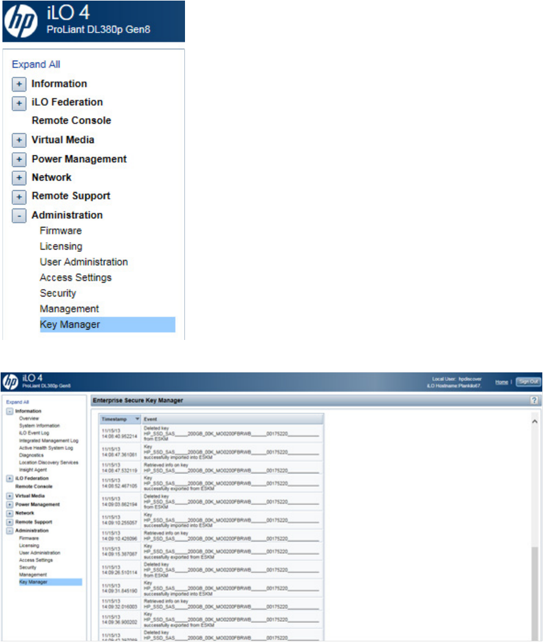Select the log row timestamped 14:09:36.900202
Image resolution: width=544 pixels, height=642 pixels.
[212, 619]
